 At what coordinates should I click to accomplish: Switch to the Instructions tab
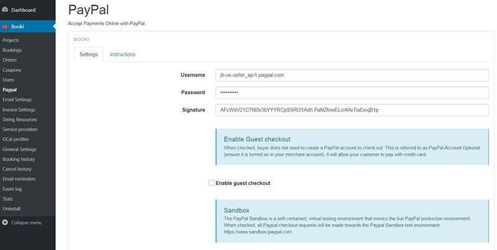click(x=122, y=55)
